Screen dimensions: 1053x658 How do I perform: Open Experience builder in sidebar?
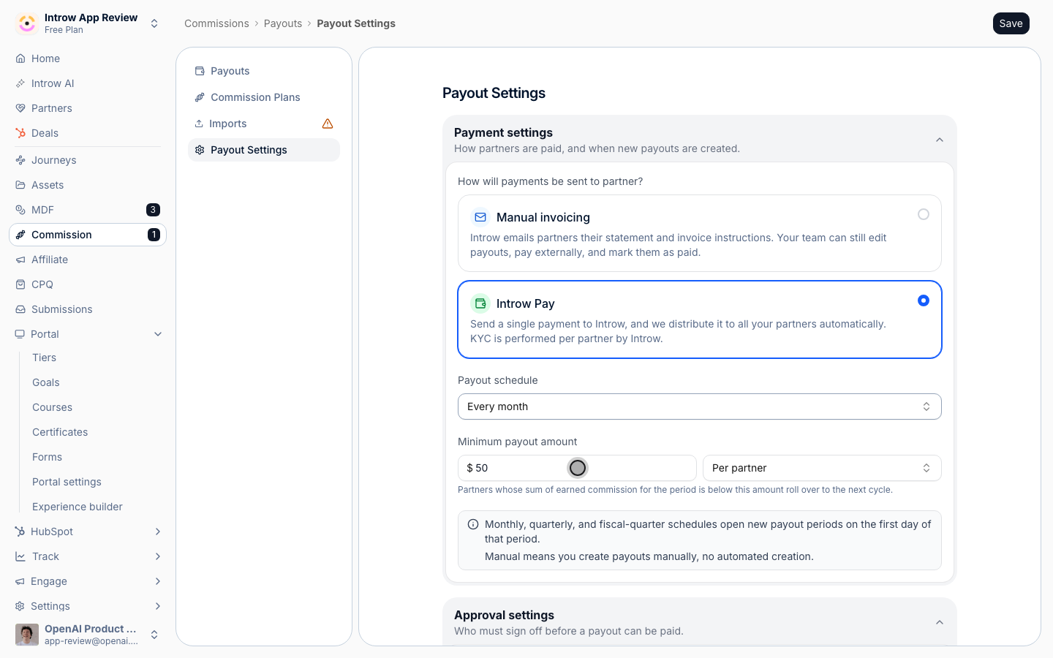tap(78, 507)
